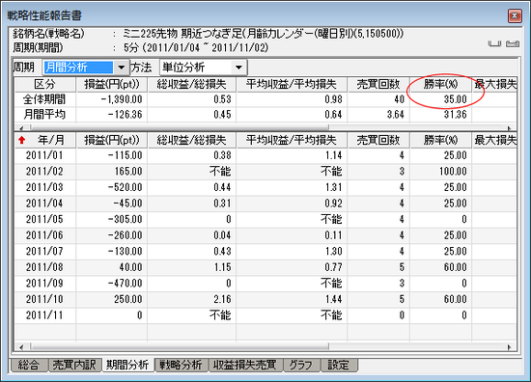The image size is (531, 382).
Task: Sort by lower table 勝率(%) header
Action: [441, 140]
